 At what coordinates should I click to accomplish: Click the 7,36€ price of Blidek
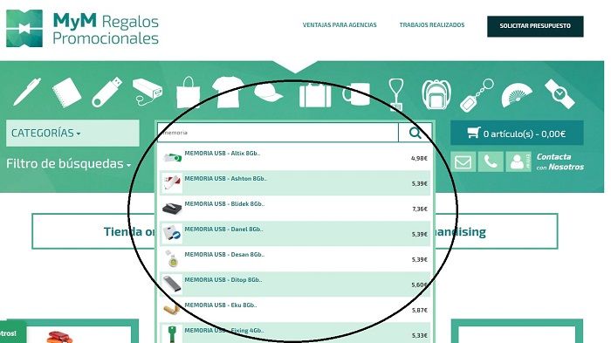pos(420,209)
